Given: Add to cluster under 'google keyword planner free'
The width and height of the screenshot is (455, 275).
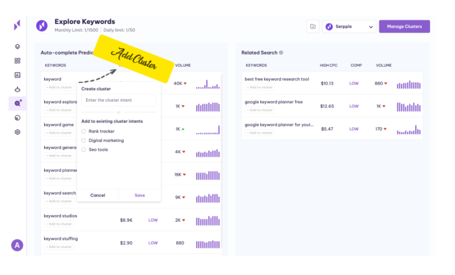Looking at the screenshot, I should tap(260, 110).
